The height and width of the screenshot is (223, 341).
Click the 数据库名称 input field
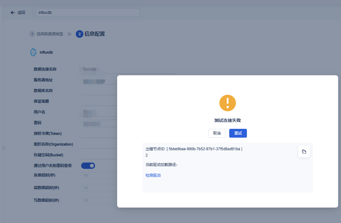point(99,91)
